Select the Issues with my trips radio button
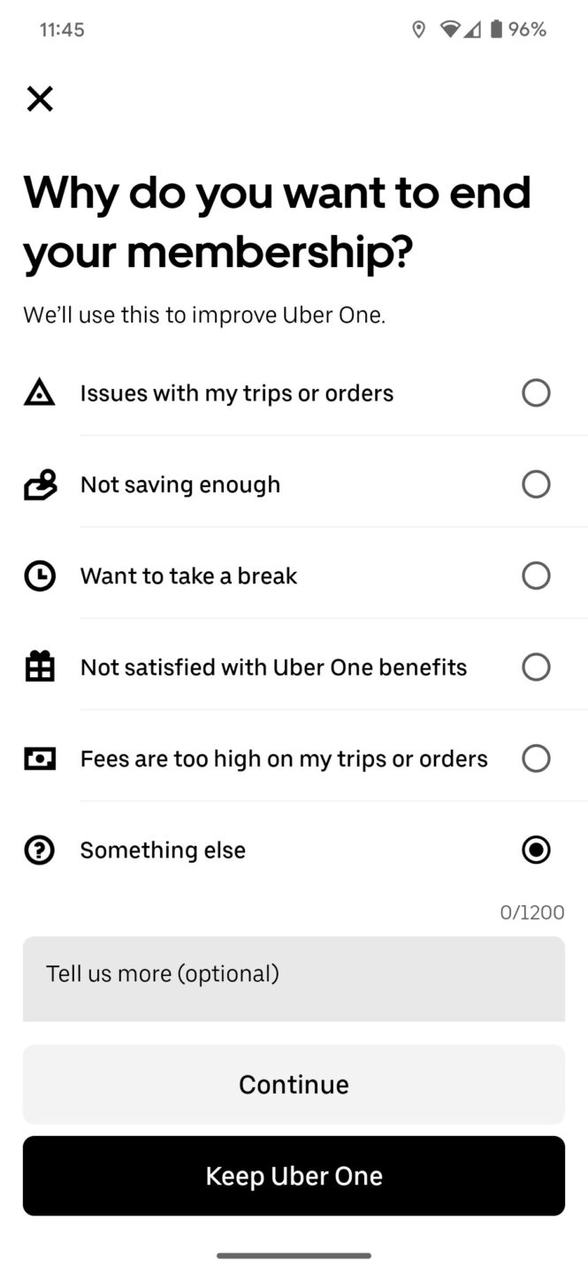Image resolution: width=588 pixels, height=1273 pixels. click(536, 393)
